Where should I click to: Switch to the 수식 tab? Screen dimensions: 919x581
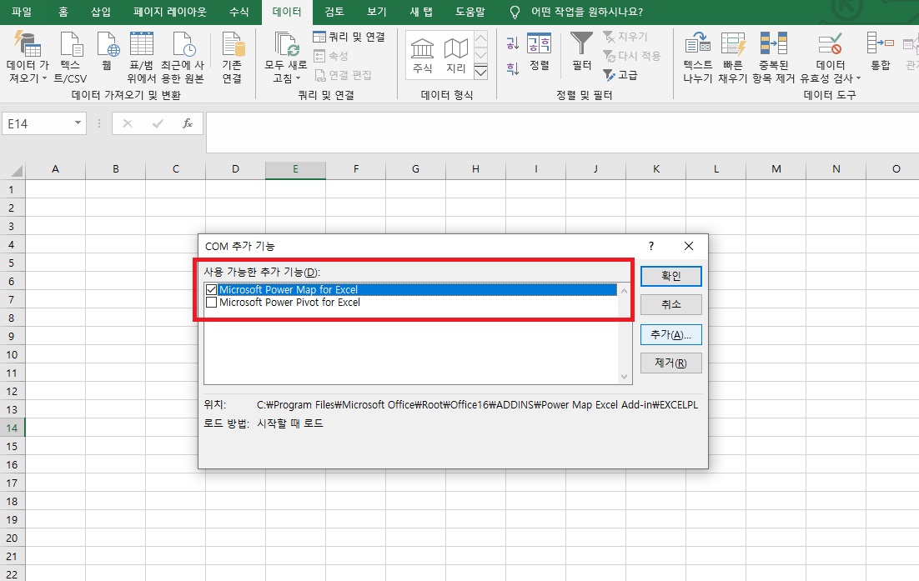click(x=239, y=12)
